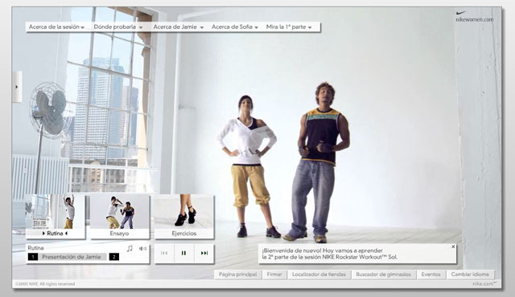Expand the side panel arrow tab
Screen dimensions: 515x297
click(x=17, y=87)
